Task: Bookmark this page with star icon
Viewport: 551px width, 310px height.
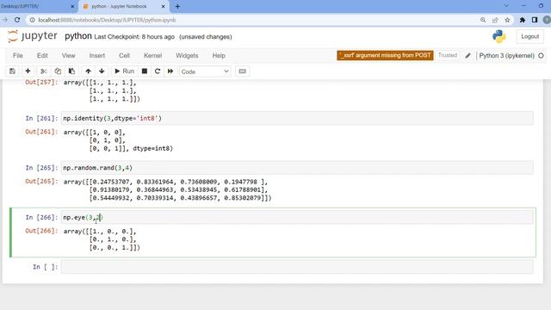Action: [507, 20]
